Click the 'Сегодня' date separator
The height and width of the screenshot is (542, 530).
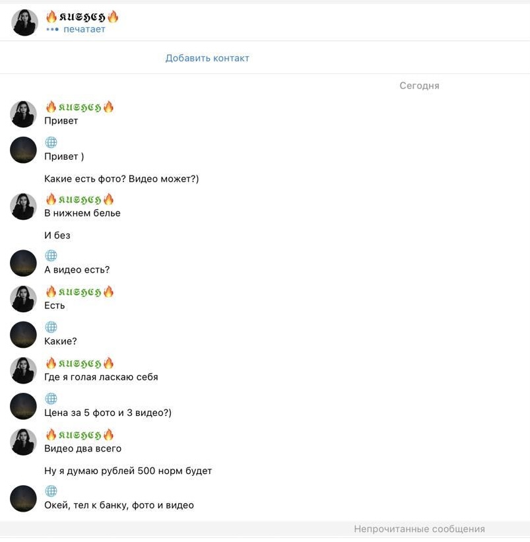point(419,85)
